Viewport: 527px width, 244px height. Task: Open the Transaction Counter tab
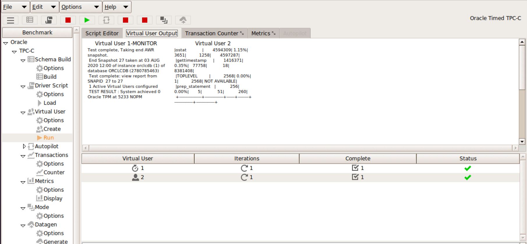(214, 33)
